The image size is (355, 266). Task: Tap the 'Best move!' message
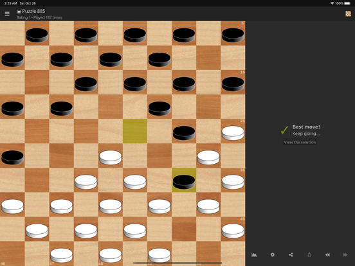tap(306, 127)
